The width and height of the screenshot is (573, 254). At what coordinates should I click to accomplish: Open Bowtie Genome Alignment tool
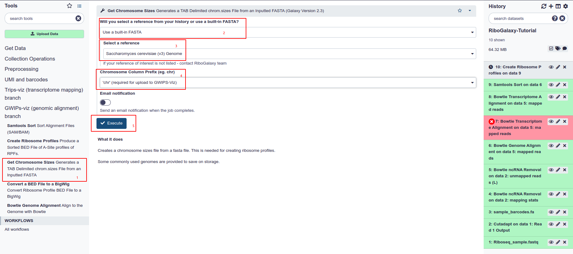45,208
